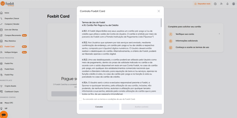
Task: Select Meu Histórico in sidebar
Action: (10, 41)
